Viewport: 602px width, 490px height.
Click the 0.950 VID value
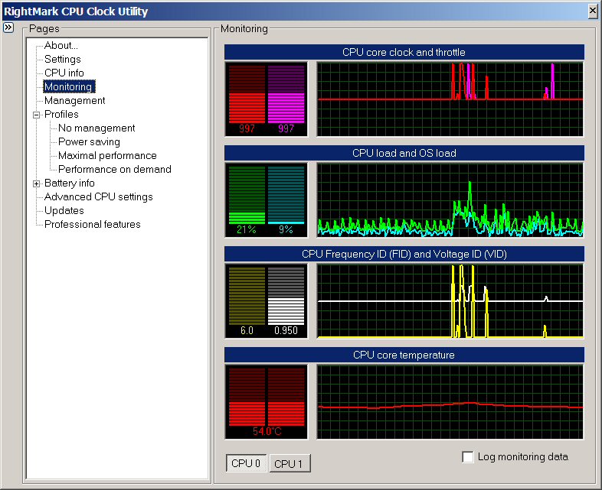pyautogui.click(x=286, y=330)
